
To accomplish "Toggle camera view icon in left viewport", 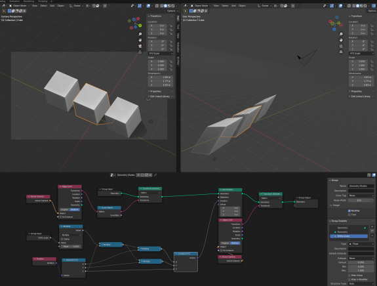I will (x=140, y=46).
